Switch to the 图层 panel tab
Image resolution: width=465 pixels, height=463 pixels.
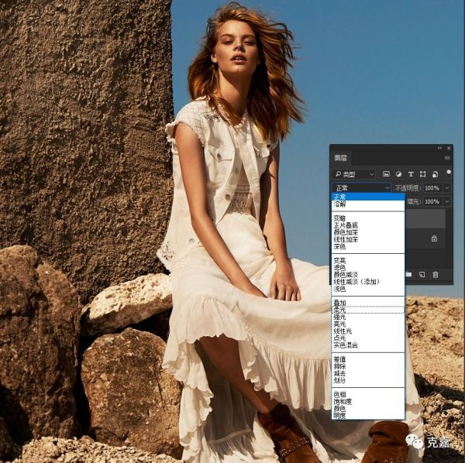340,158
